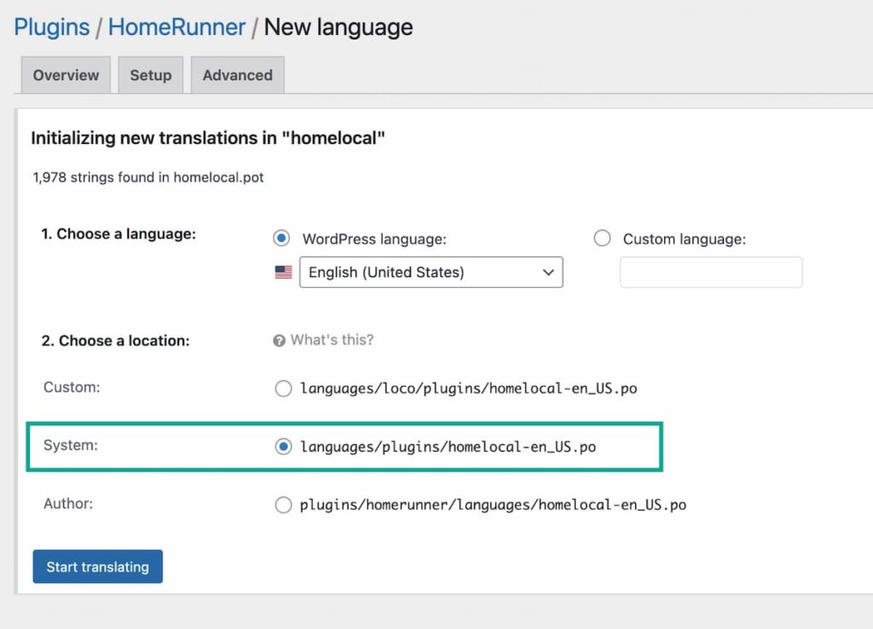
Task: Choose the System location radio button
Action: [x=283, y=447]
